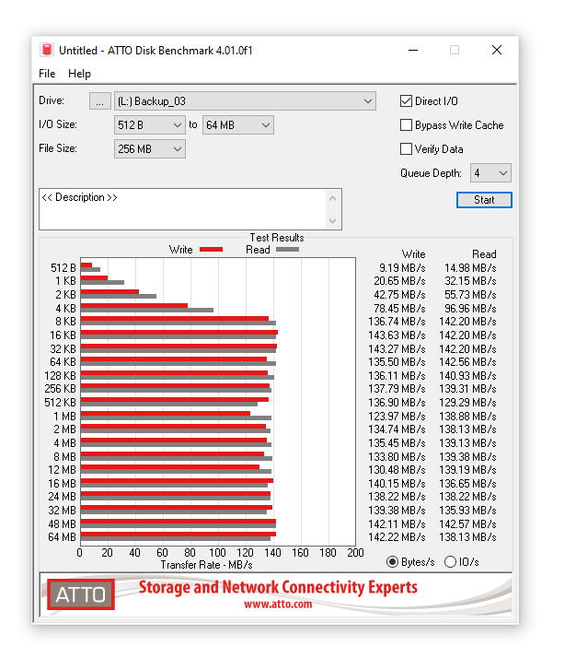576x670 pixels.
Task: Browse for a drive with the ... button
Action: (100, 101)
